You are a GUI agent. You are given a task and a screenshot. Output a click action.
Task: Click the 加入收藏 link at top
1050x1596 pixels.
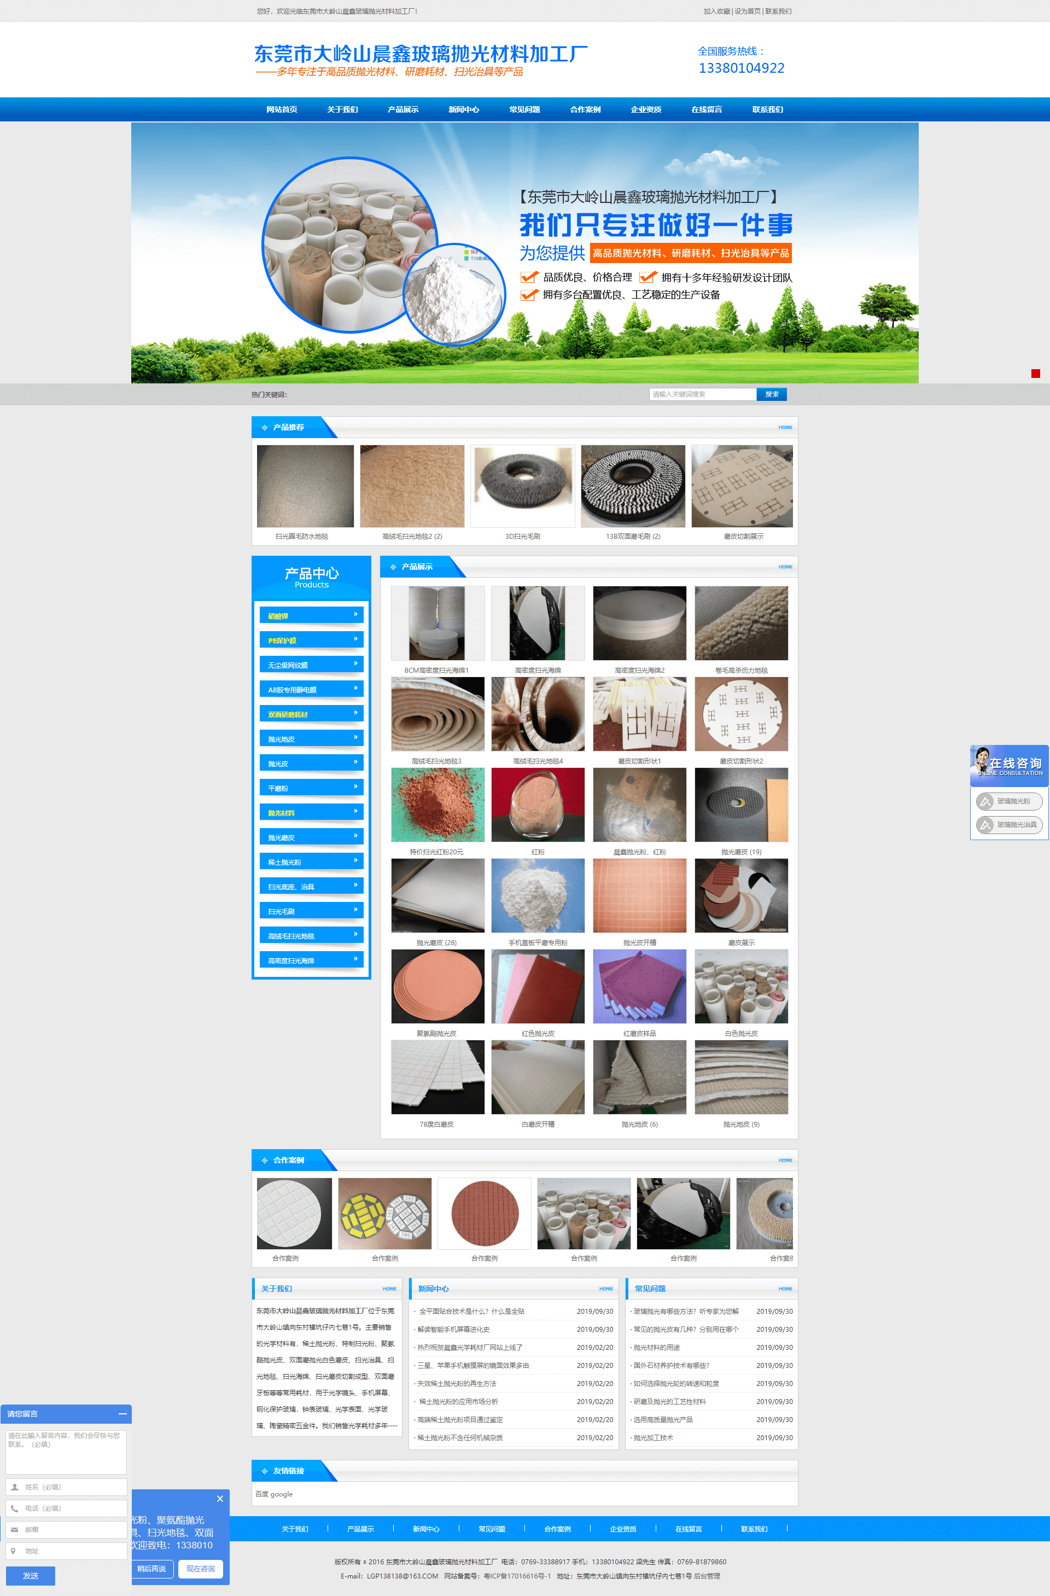[716, 11]
